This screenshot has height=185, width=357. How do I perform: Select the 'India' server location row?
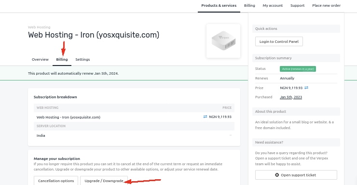tap(134, 135)
